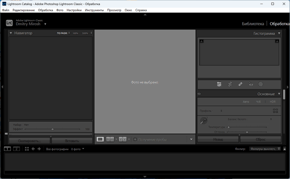Open the Редактирование menu
The image size is (290, 179).
pyautogui.click(x=24, y=10)
